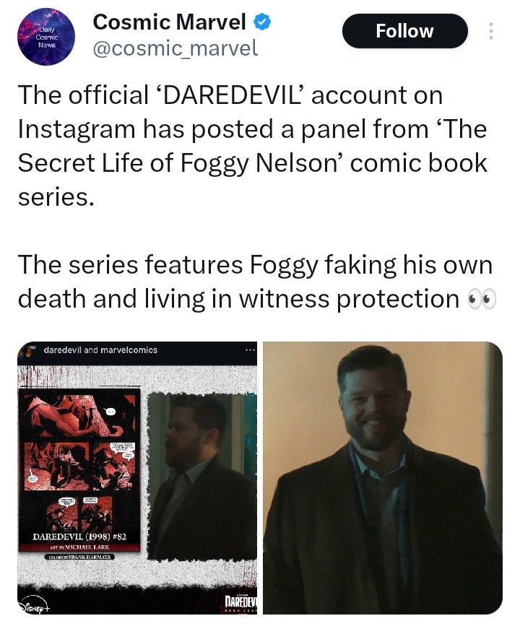Click the Disney+ logo in left image
This screenshot has width=520, height=629.
coord(35,606)
